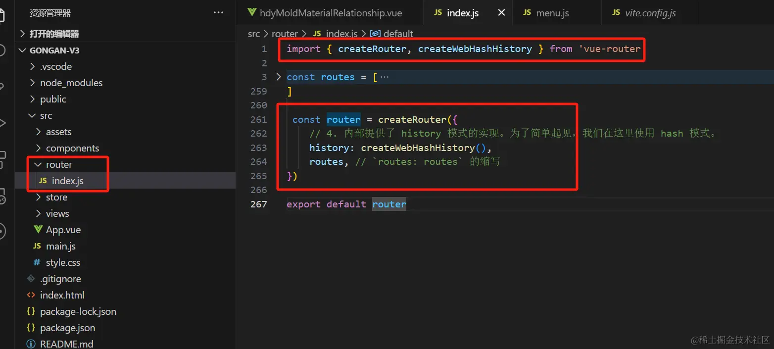Close the index.js editor tab
Screen dimensions: 774x349
[x=501, y=13]
